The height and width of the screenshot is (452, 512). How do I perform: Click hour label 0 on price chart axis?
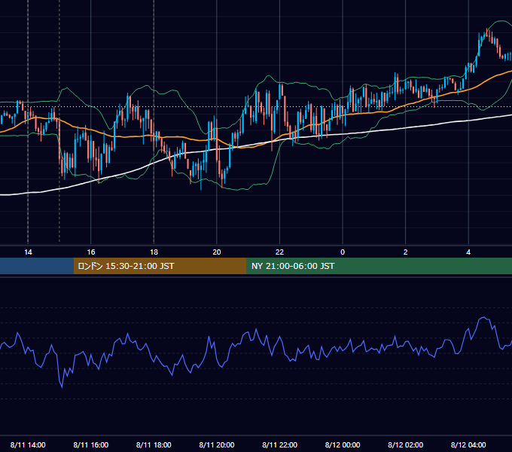tap(343, 252)
